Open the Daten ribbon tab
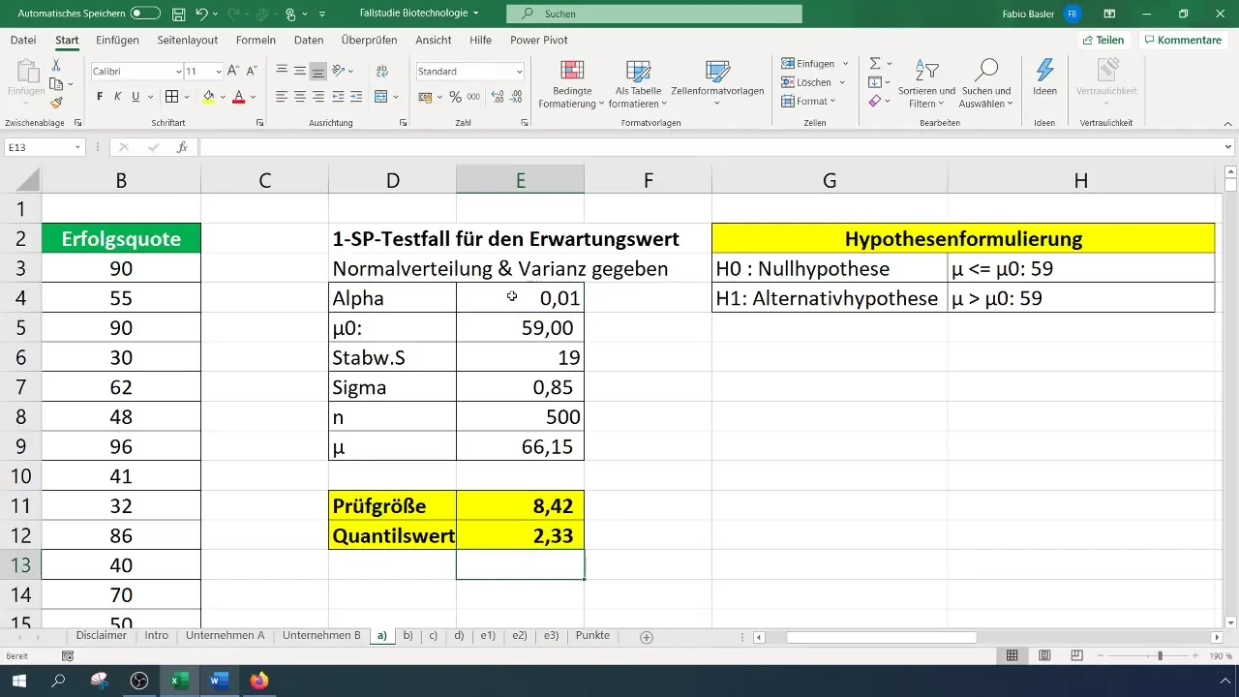This screenshot has width=1239, height=697. click(x=309, y=40)
